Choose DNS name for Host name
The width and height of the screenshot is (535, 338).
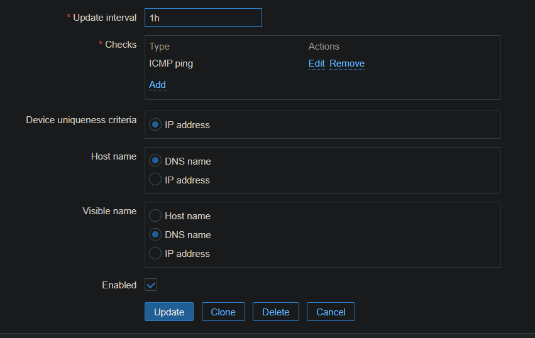click(156, 161)
